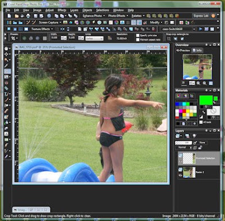This screenshot has width=225, height=221.
Task: Open the Photo Effects dropdown
Action: (118, 16)
